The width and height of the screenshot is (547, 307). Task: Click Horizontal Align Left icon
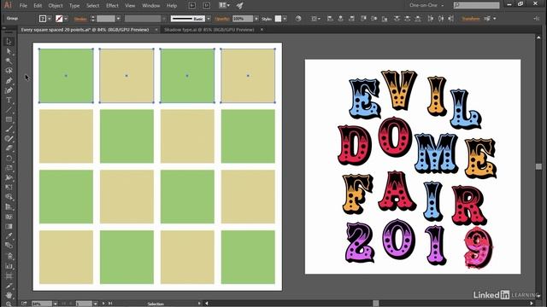pyautogui.click(x=330, y=19)
